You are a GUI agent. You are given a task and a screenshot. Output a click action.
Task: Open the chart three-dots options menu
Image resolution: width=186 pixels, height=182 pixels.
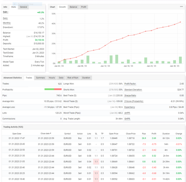point(181,7)
